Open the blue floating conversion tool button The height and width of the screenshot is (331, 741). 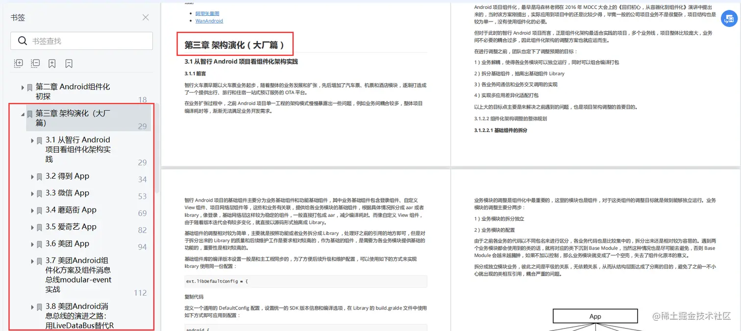(729, 19)
